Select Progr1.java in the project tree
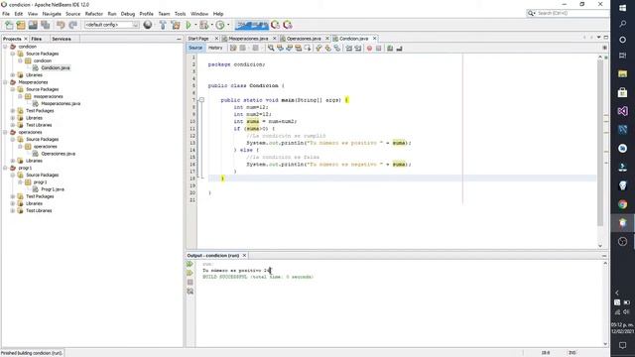Viewport: 635px width, 357px height. tap(53, 189)
